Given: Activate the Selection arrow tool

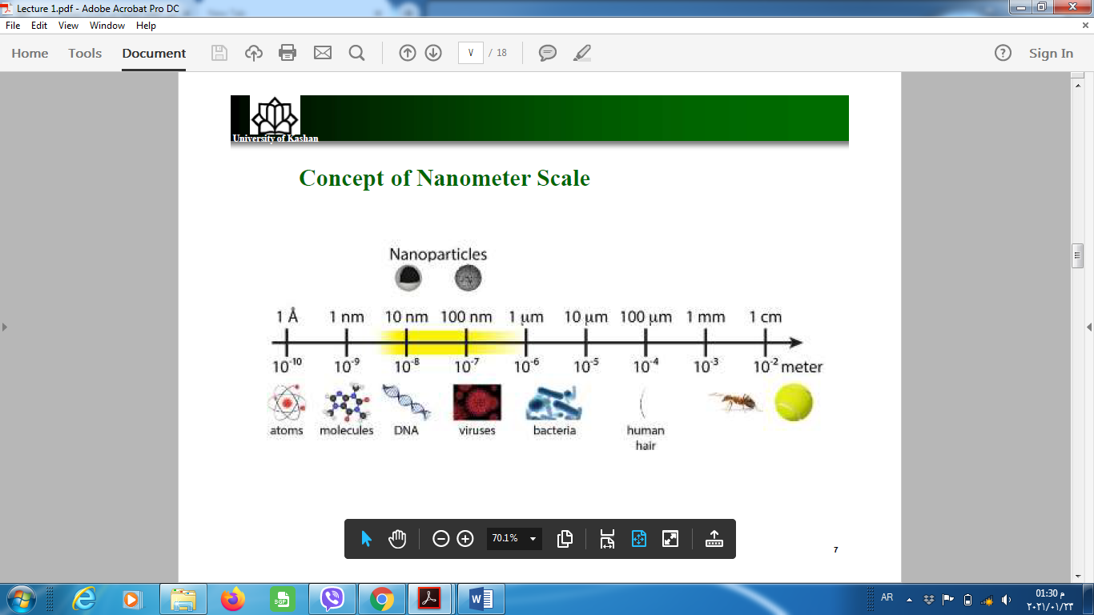Looking at the screenshot, I should pyautogui.click(x=365, y=539).
